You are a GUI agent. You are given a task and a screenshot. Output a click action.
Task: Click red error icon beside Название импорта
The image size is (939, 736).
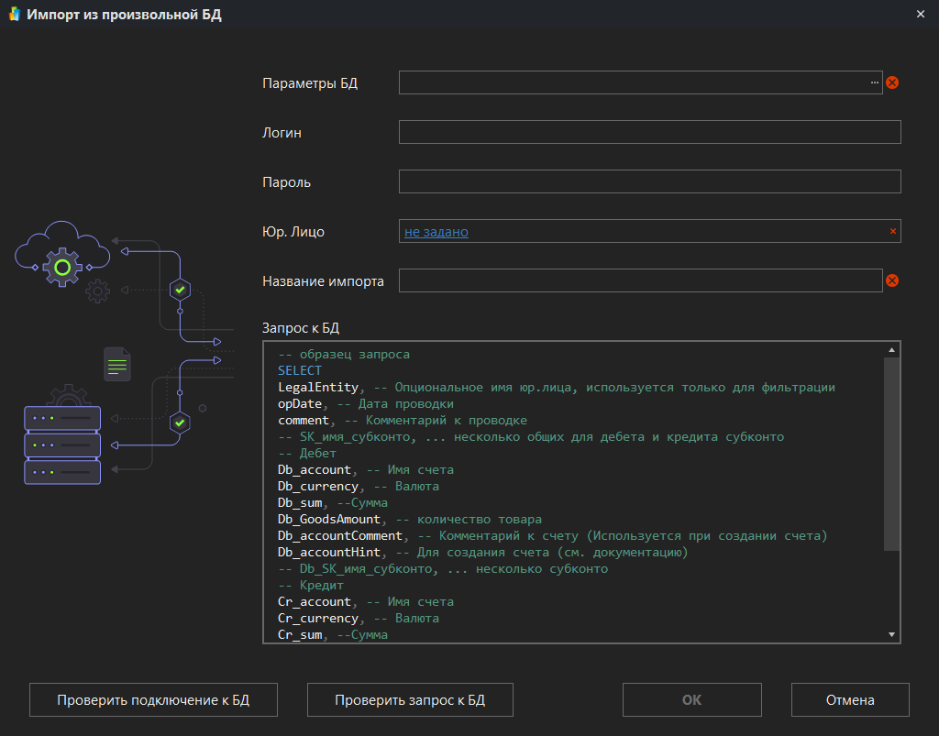click(x=892, y=281)
